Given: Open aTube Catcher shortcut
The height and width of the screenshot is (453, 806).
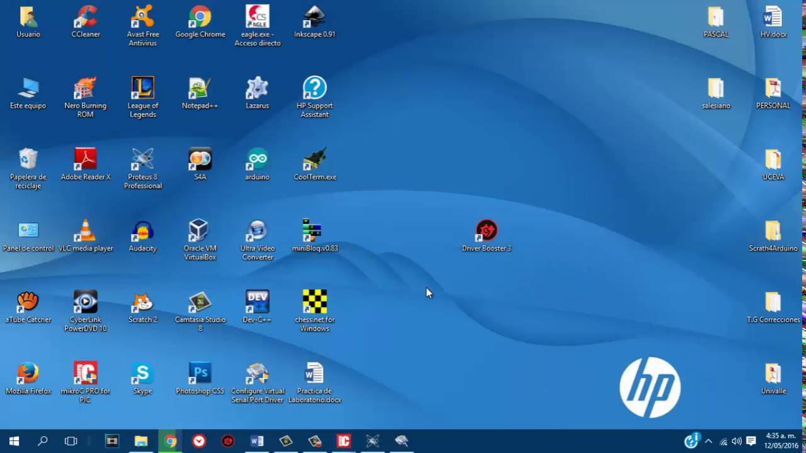Looking at the screenshot, I should 28,307.
